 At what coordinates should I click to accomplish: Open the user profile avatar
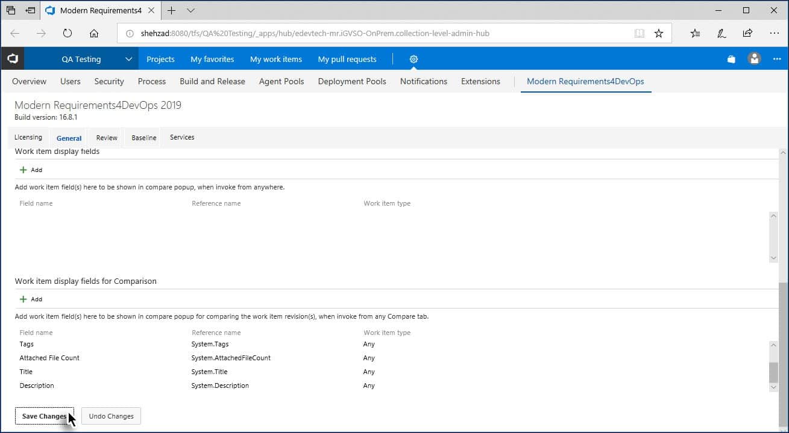click(x=754, y=59)
